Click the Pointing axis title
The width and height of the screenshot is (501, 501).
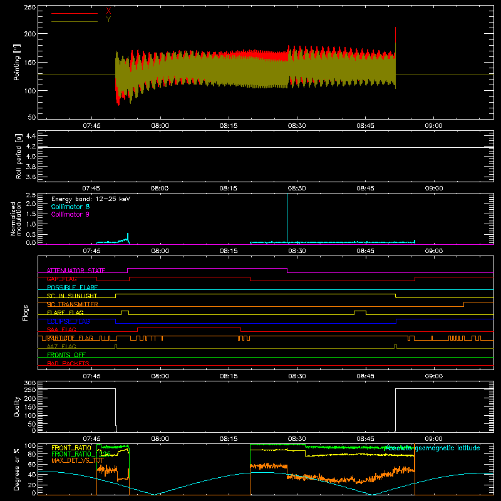[x=17, y=62]
